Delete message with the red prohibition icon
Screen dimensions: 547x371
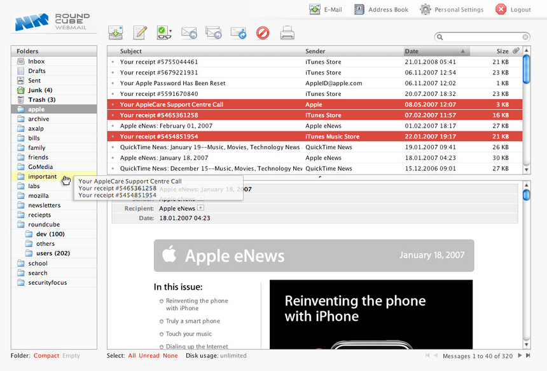263,32
